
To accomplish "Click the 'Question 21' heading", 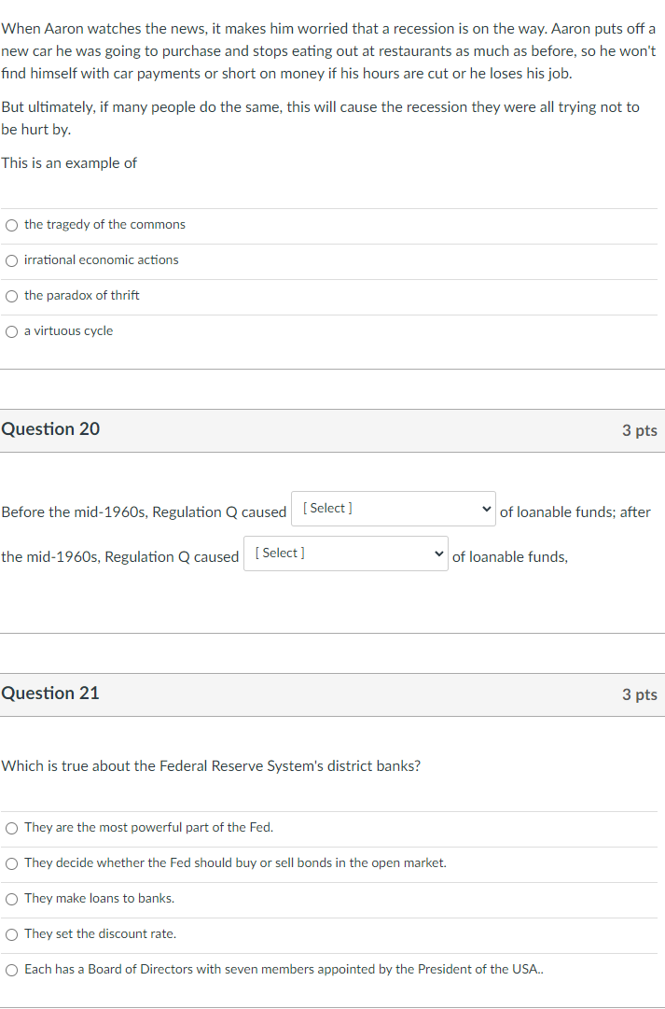I will [50, 693].
